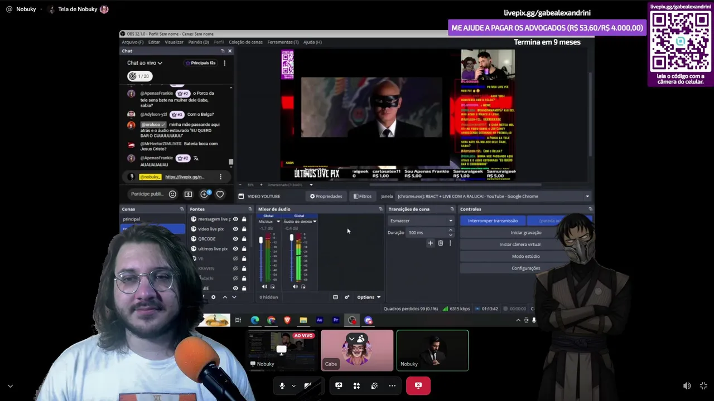This screenshot has height=401, width=714.
Task: Open source properties gear in Fontes toolbar
Action: 213,297
